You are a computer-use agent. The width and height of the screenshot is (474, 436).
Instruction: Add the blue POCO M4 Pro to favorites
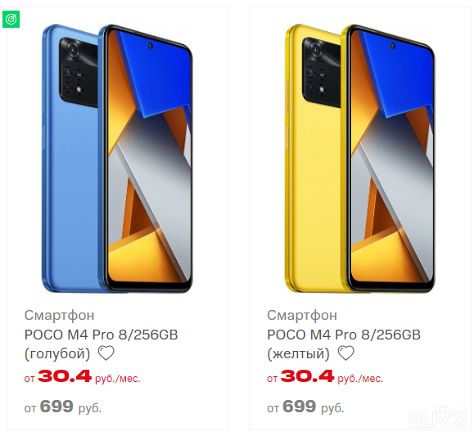[x=106, y=353]
